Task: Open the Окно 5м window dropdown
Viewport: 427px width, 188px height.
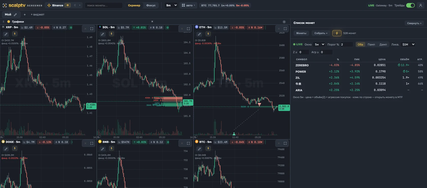Action: click(x=319, y=44)
